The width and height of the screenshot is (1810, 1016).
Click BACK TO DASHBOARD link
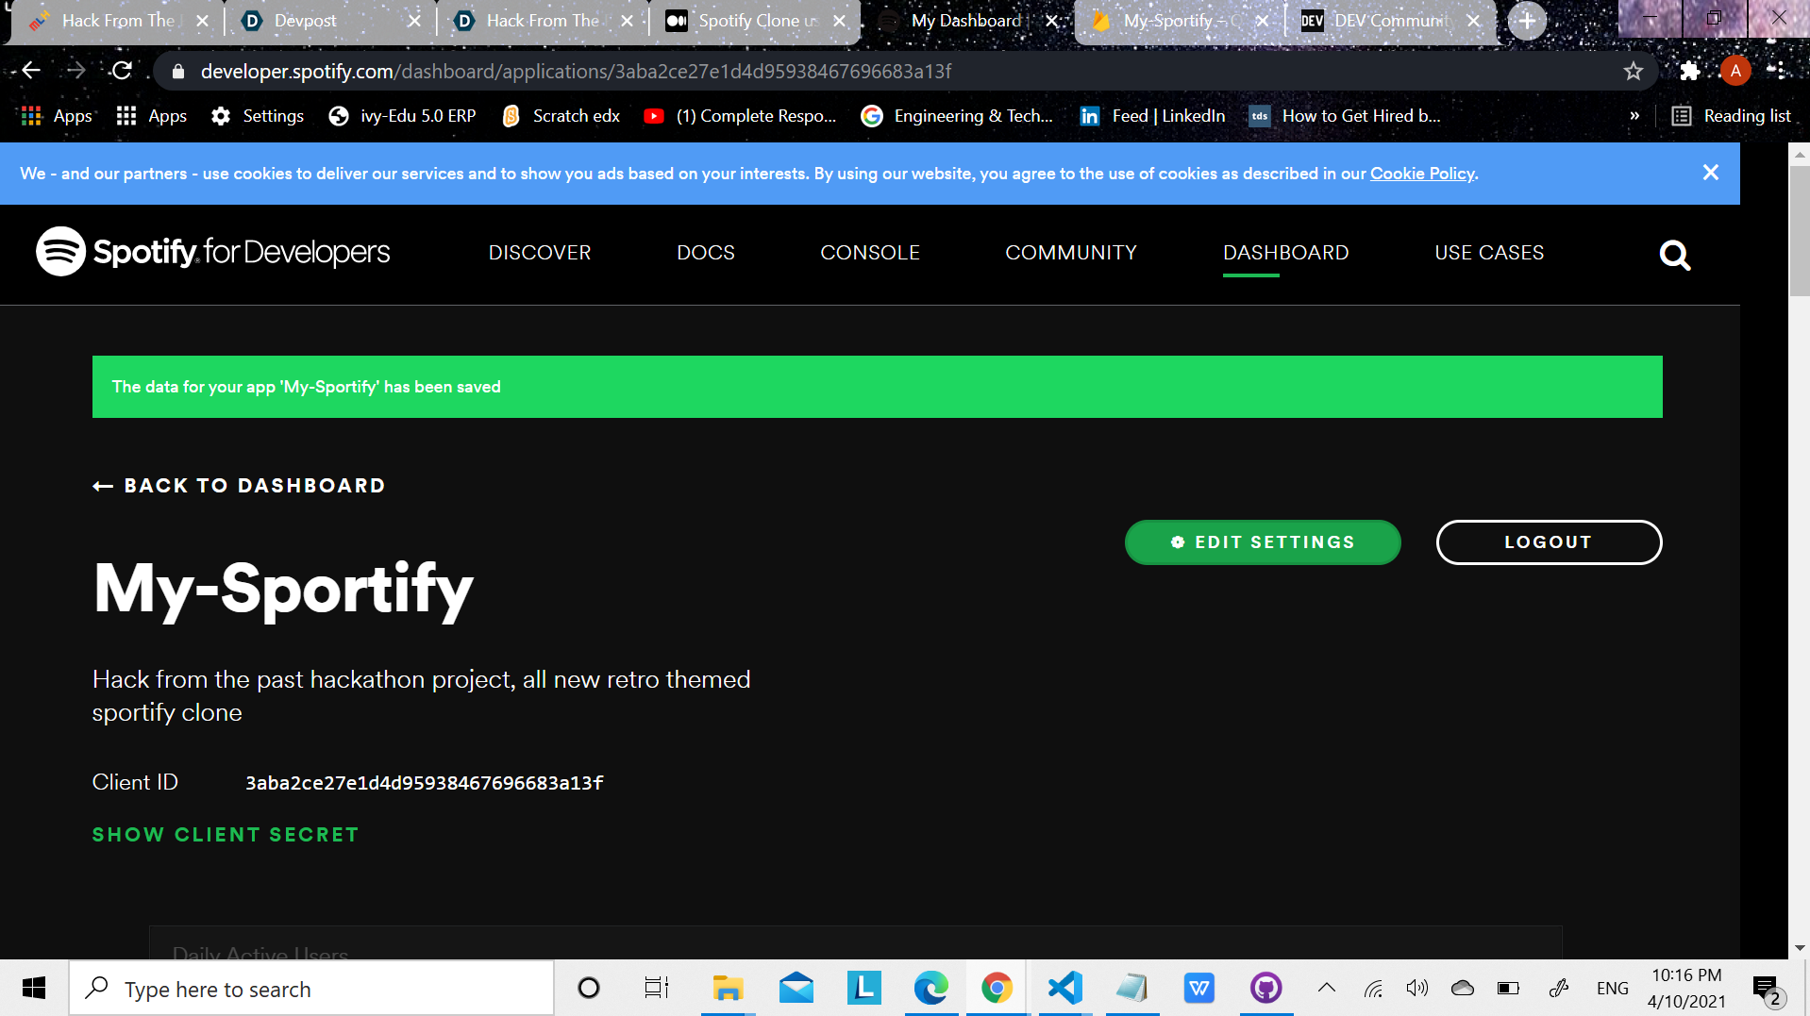tap(239, 486)
